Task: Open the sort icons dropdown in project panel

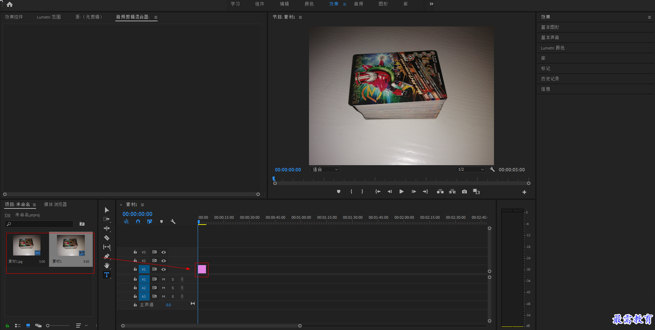Action: tap(82, 326)
